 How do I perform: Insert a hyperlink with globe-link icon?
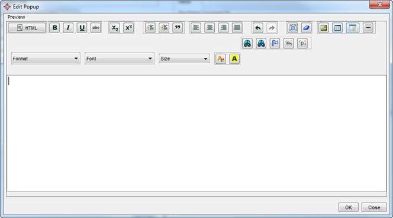point(247,43)
